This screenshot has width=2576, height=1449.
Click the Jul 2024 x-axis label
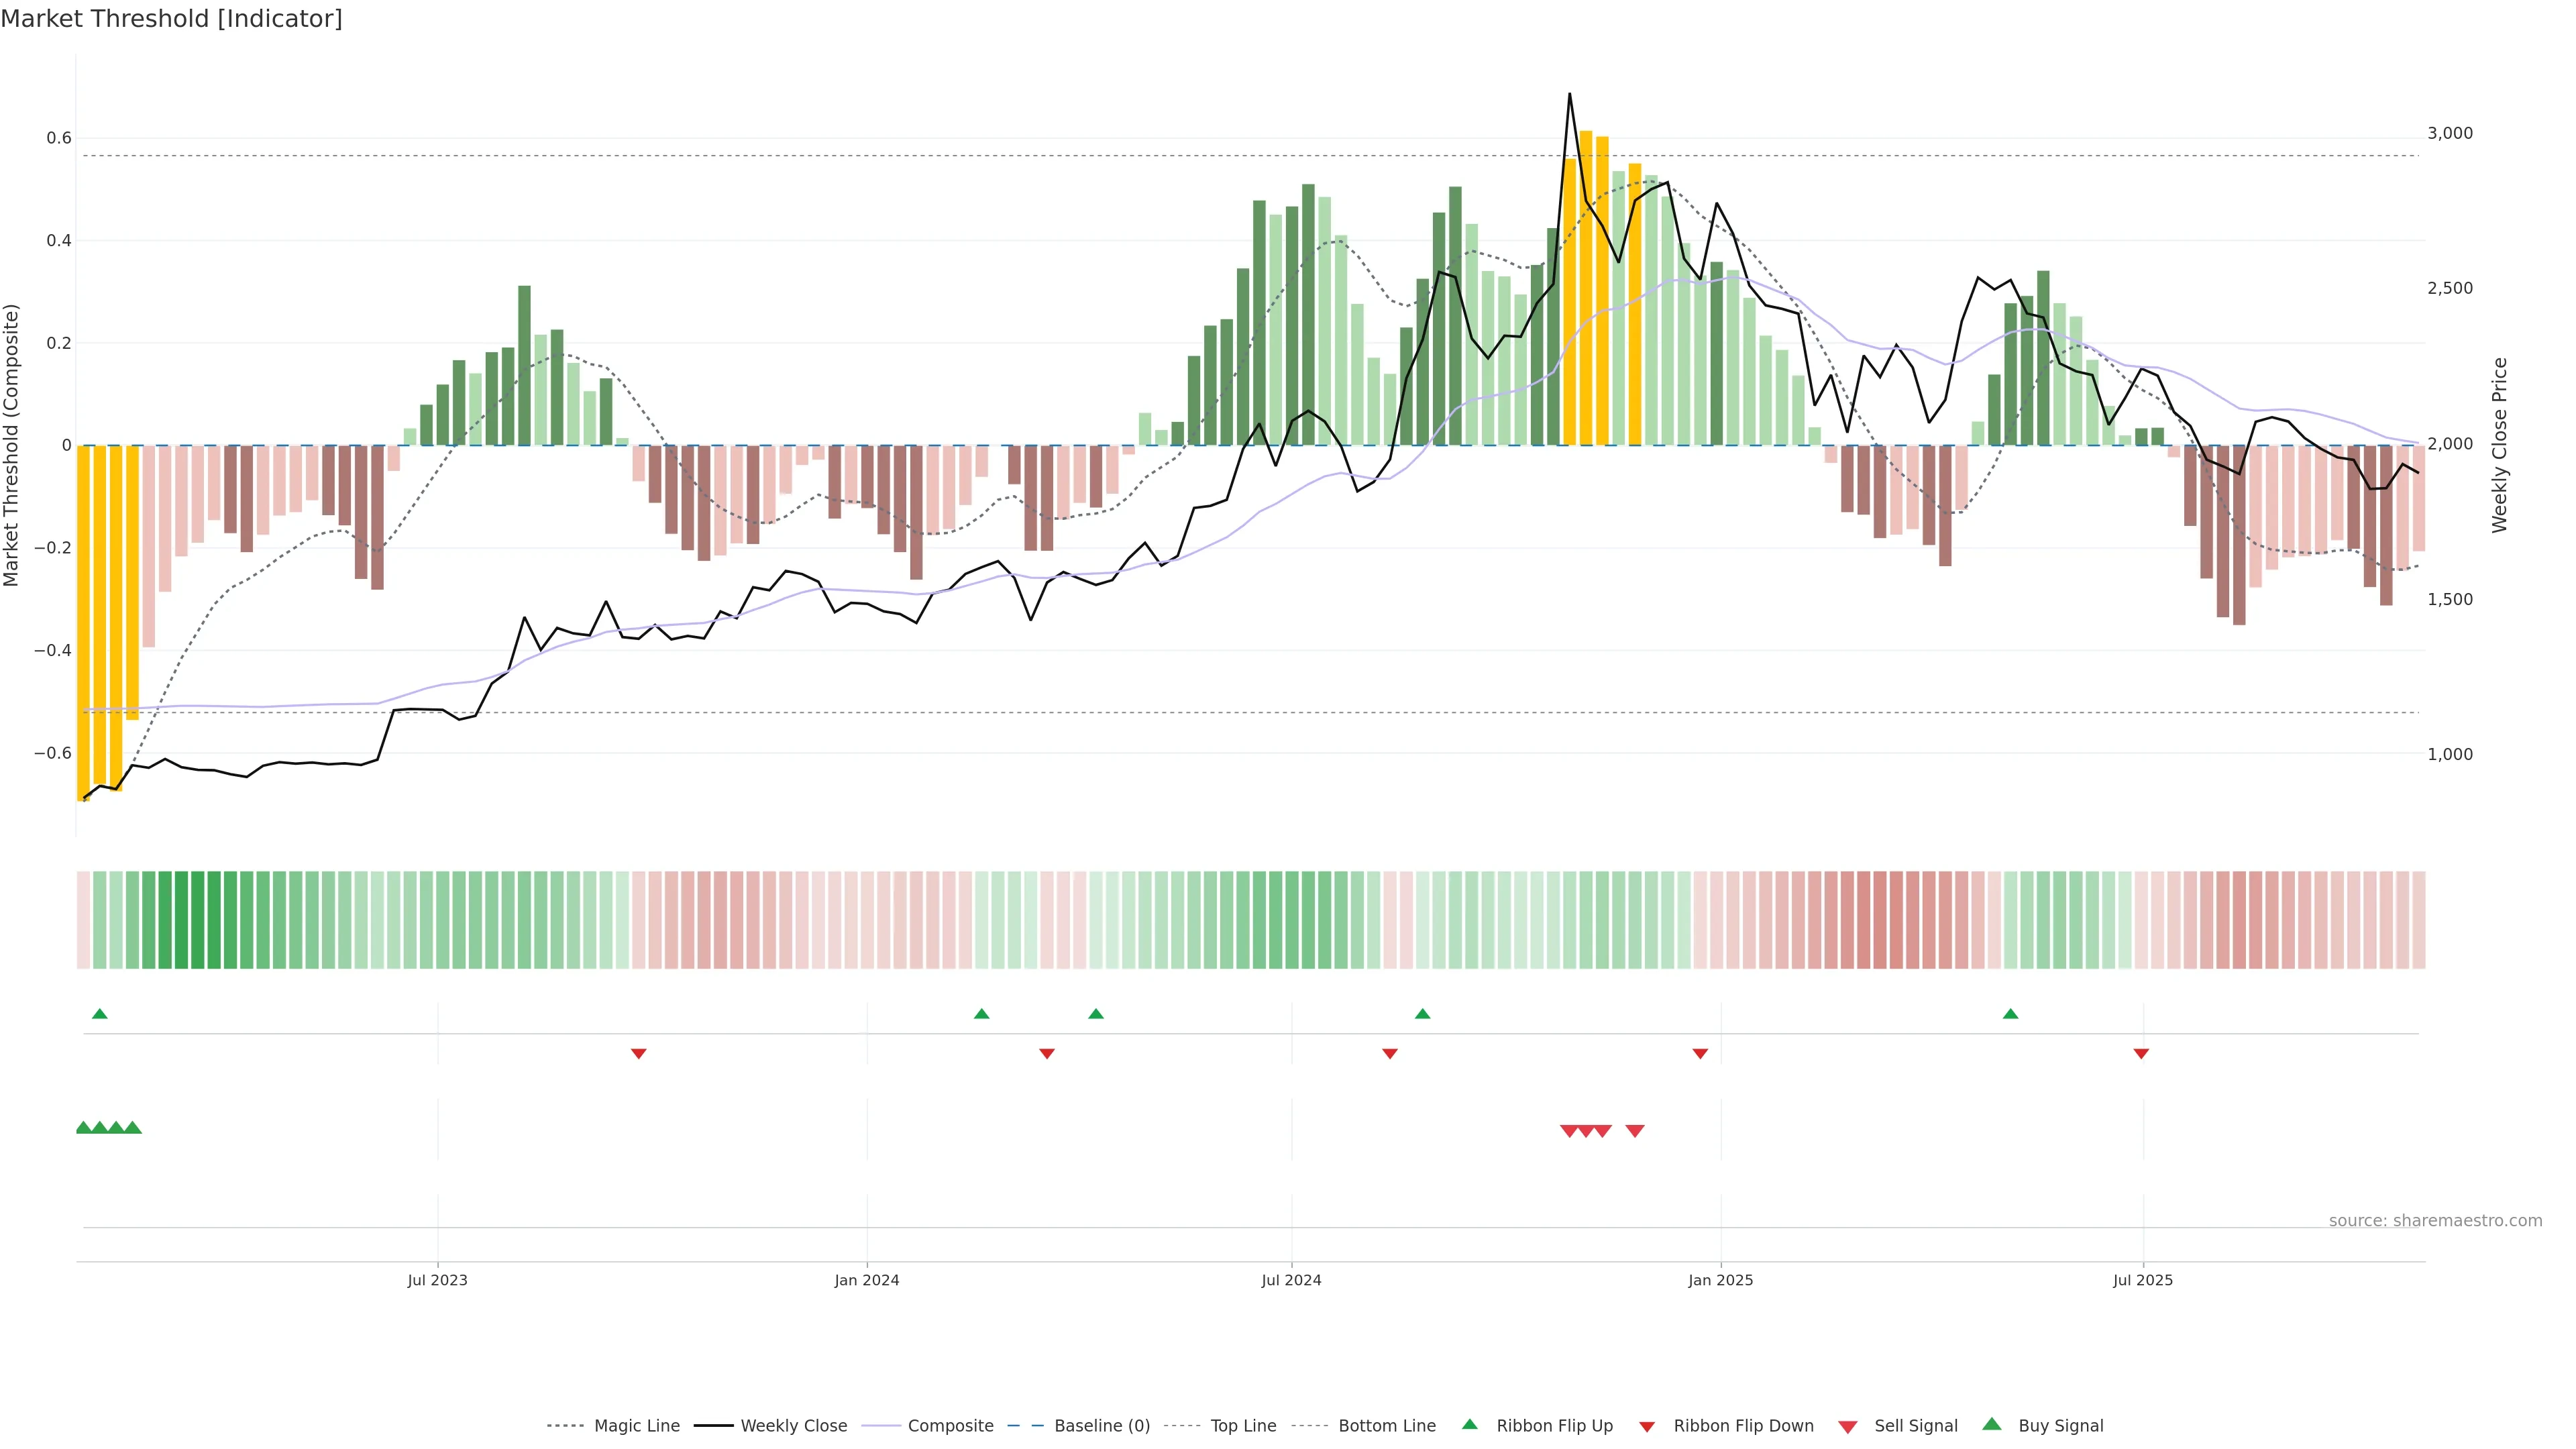click(1291, 1280)
